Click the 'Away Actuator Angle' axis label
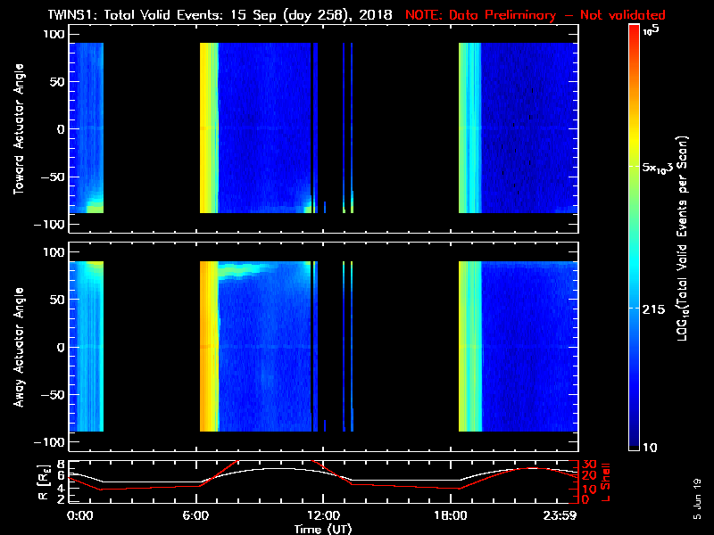This screenshot has height=535, width=714. [18, 348]
